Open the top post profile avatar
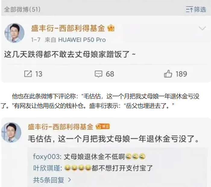Screen dimensions: 211x187 pyautogui.click(x=14, y=33)
